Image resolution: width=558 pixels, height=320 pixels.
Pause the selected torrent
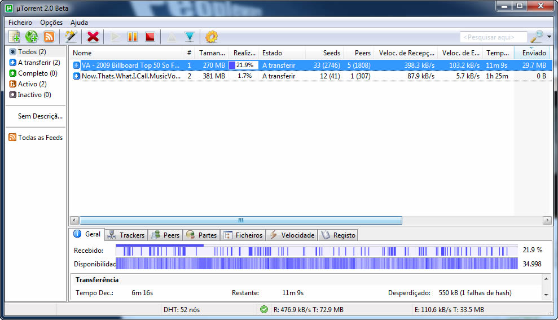[x=133, y=37]
